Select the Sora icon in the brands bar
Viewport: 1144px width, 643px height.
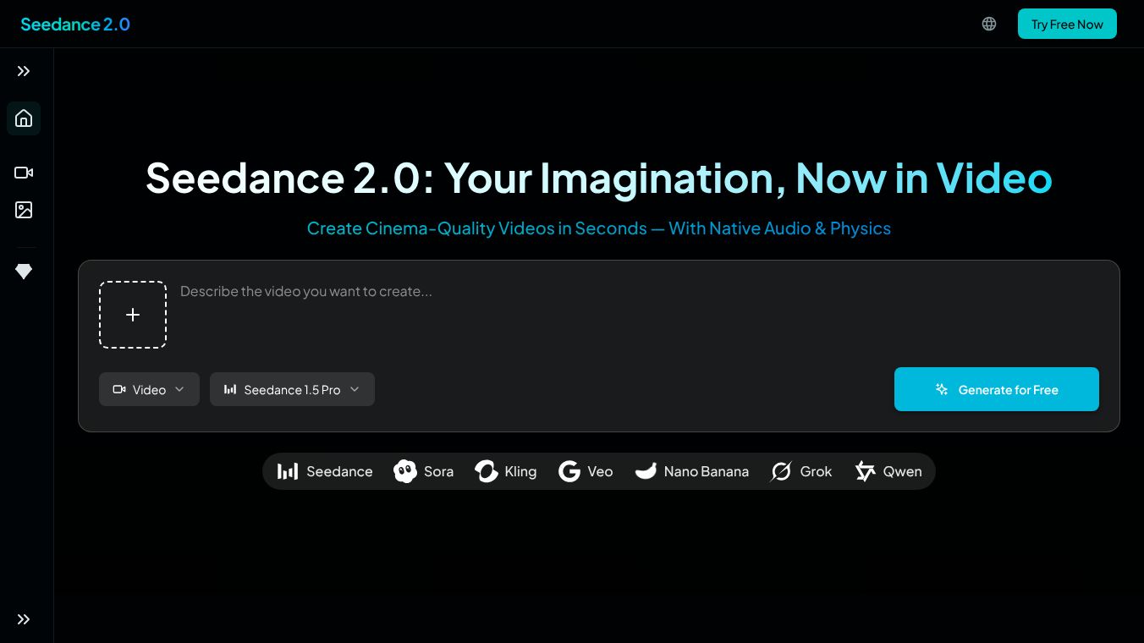(x=405, y=471)
